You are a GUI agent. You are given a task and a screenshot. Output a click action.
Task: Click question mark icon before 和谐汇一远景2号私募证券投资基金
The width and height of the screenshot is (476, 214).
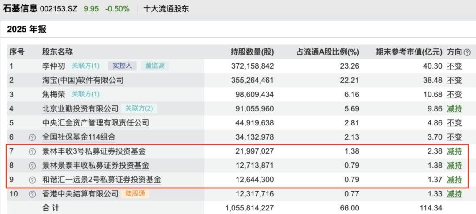tap(32, 180)
